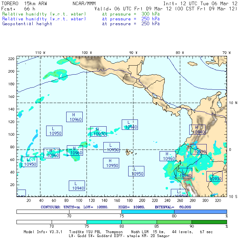239x239 pixels.
Task: Select the "Init: 12 UTC Tue 06 Mar 12" text
Action: pos(200,3)
